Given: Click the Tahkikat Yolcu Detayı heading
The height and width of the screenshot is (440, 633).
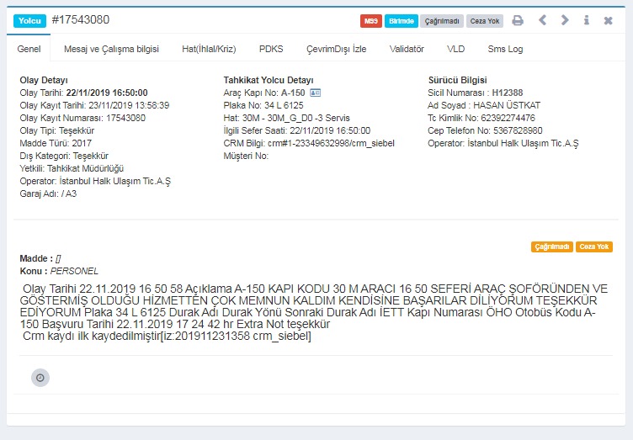Looking at the screenshot, I should coord(268,80).
